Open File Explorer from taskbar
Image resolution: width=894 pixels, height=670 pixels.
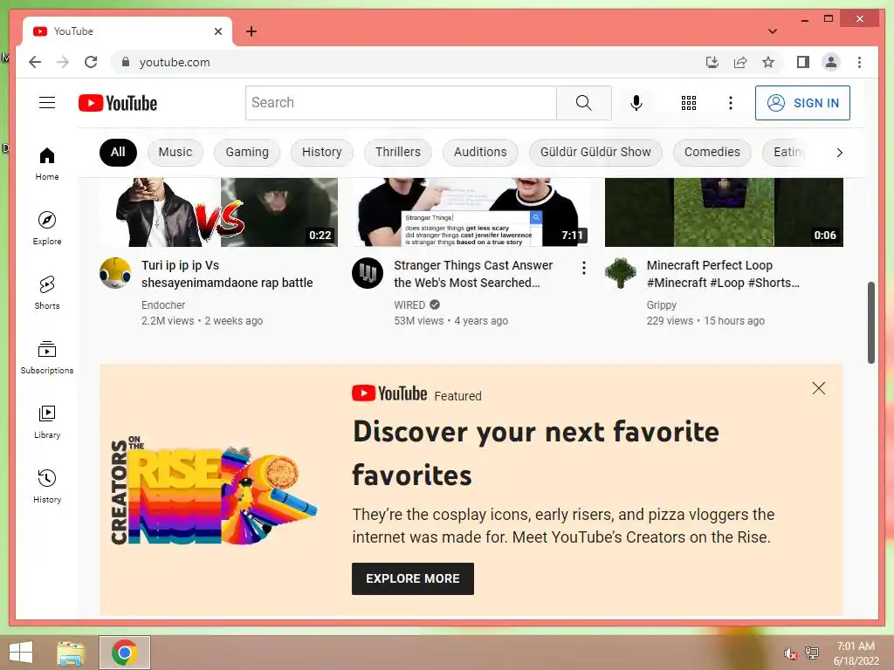tap(71, 653)
